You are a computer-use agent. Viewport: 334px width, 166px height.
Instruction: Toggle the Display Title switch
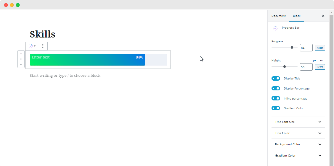click(x=276, y=79)
